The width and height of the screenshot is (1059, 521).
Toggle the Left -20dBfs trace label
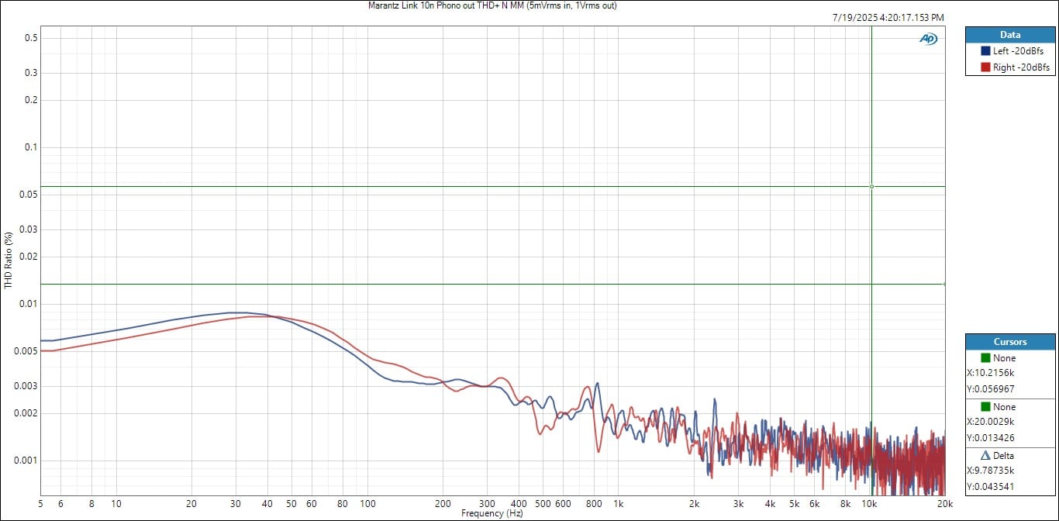1018,51
